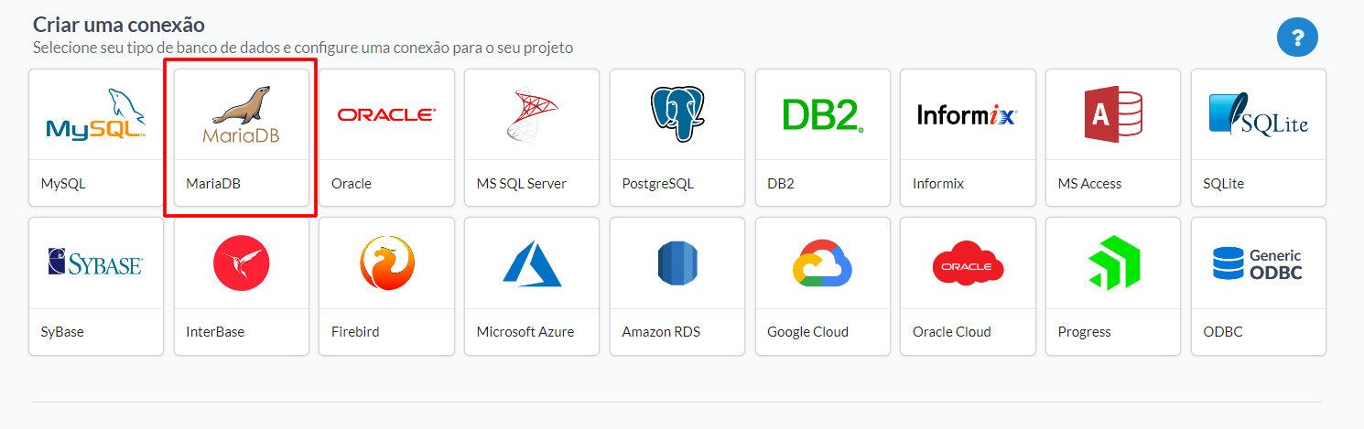The image size is (1364, 429).
Task: Select the InterBase red hummingbird icon
Action: (242, 263)
